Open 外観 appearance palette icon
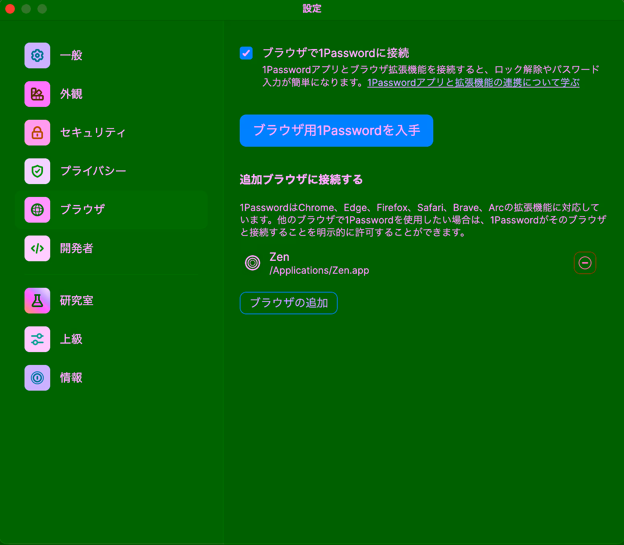This screenshot has height=545, width=624. click(x=37, y=94)
